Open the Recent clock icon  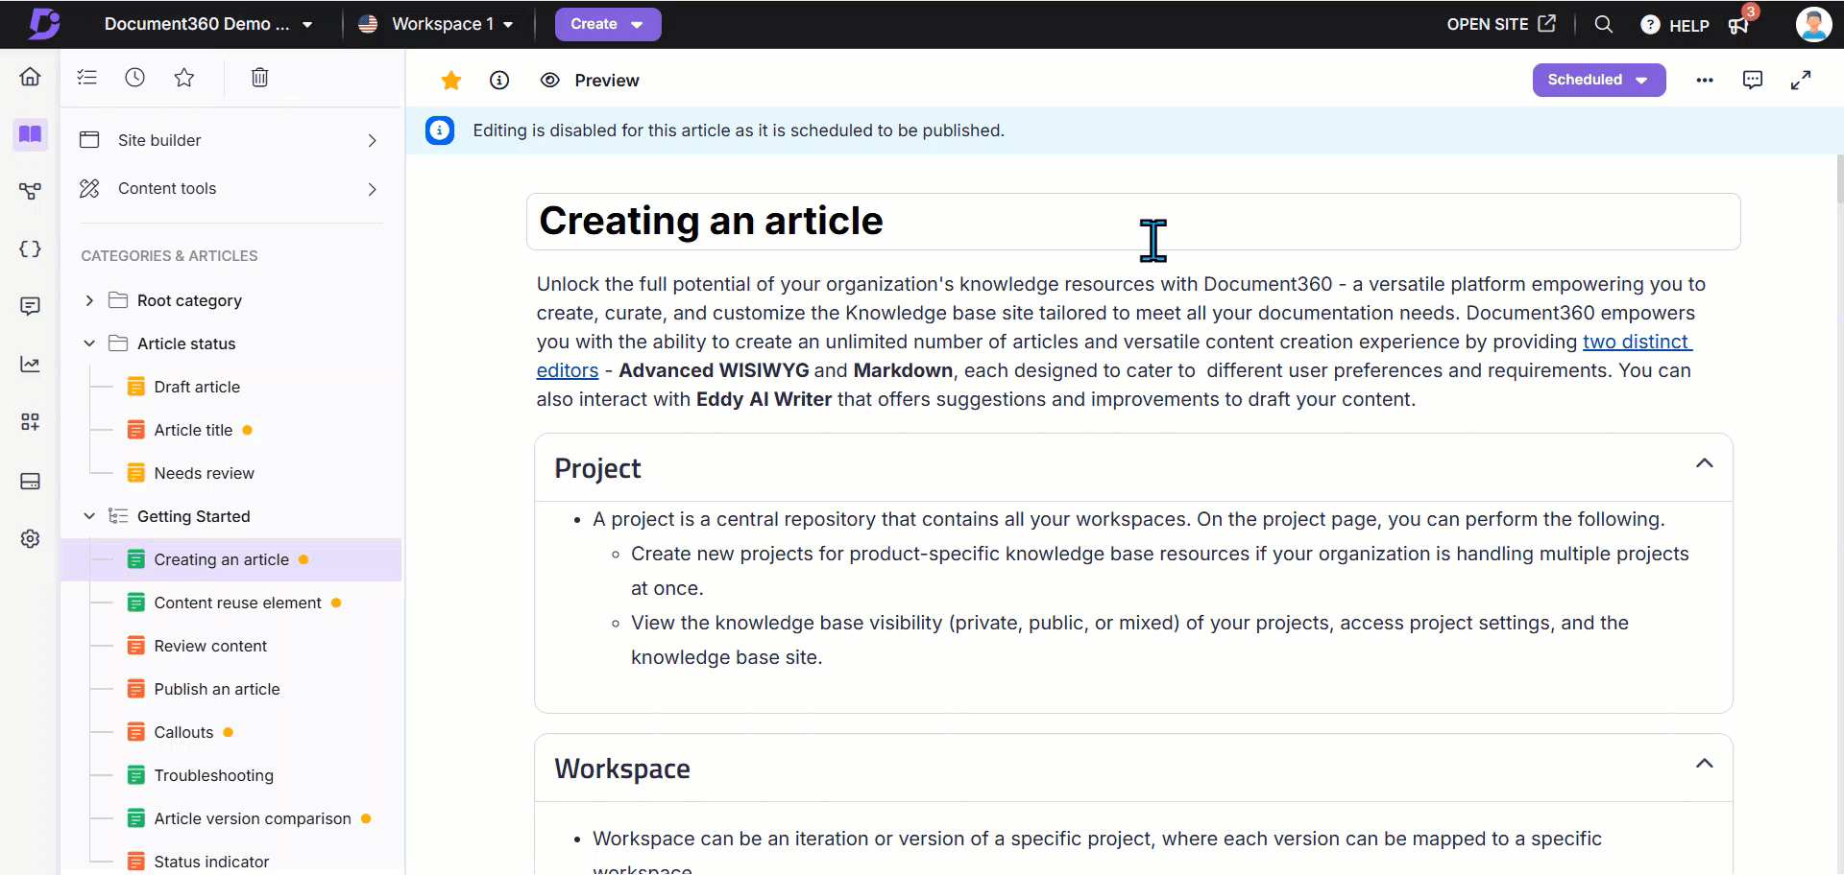135,78
